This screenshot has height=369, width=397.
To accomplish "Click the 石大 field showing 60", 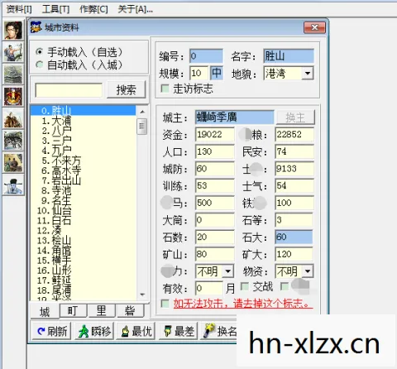I will click(x=294, y=237).
